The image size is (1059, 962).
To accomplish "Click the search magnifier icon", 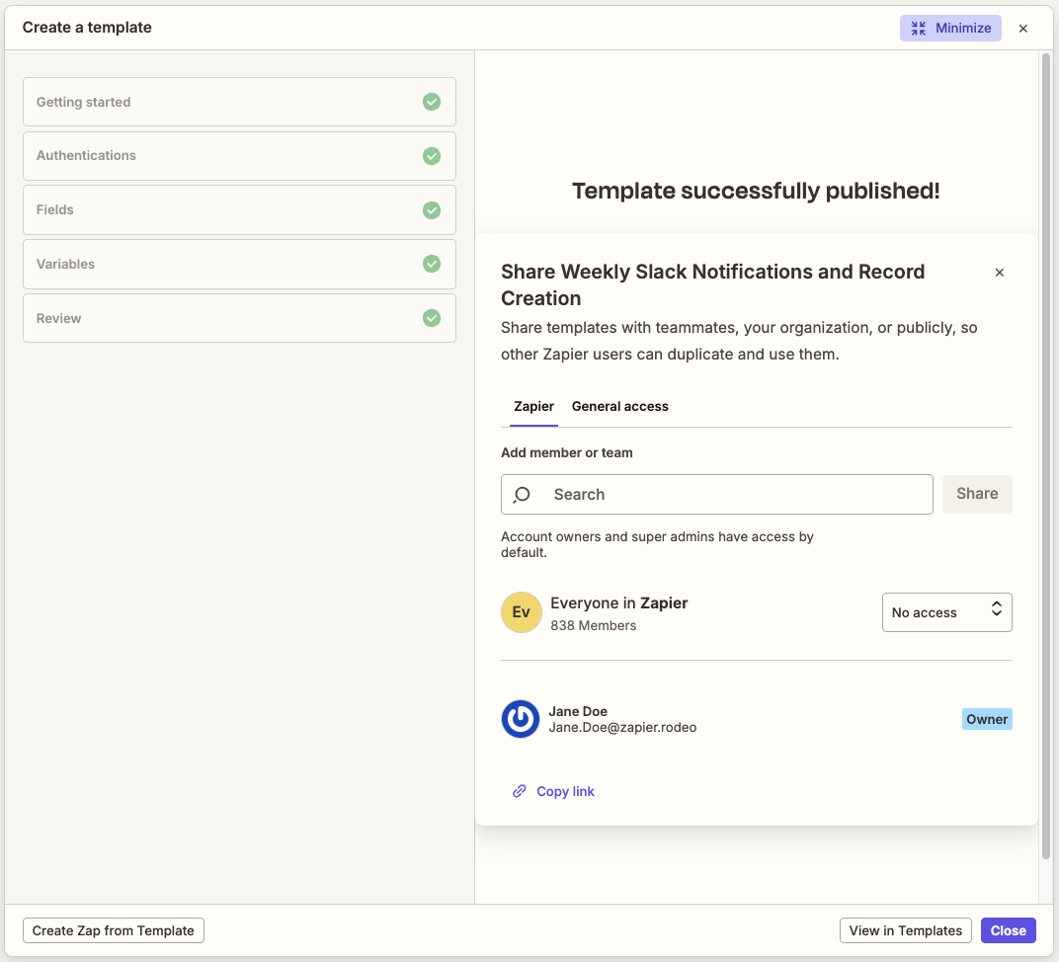I will coord(523,494).
